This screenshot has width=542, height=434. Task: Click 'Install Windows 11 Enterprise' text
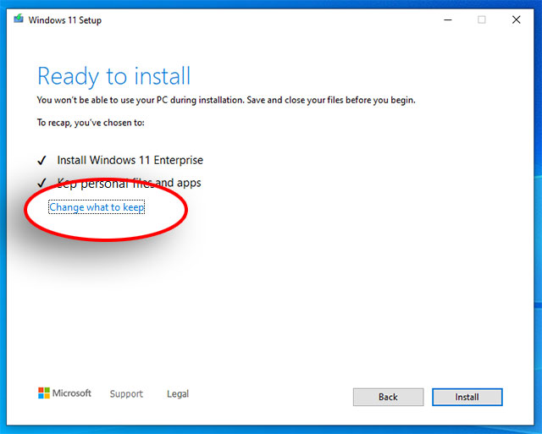(130, 160)
